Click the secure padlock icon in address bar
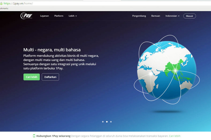 pyautogui.click(x=1, y=3)
